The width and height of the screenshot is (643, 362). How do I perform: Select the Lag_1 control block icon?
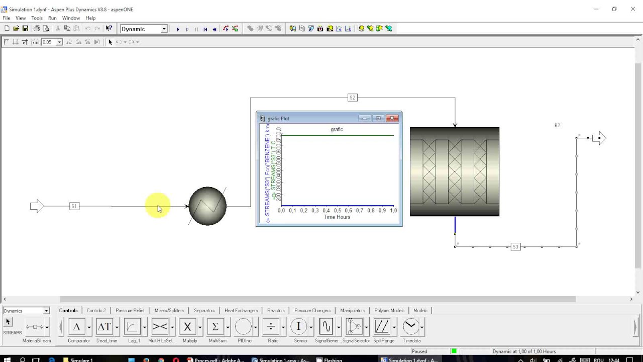coord(132,327)
